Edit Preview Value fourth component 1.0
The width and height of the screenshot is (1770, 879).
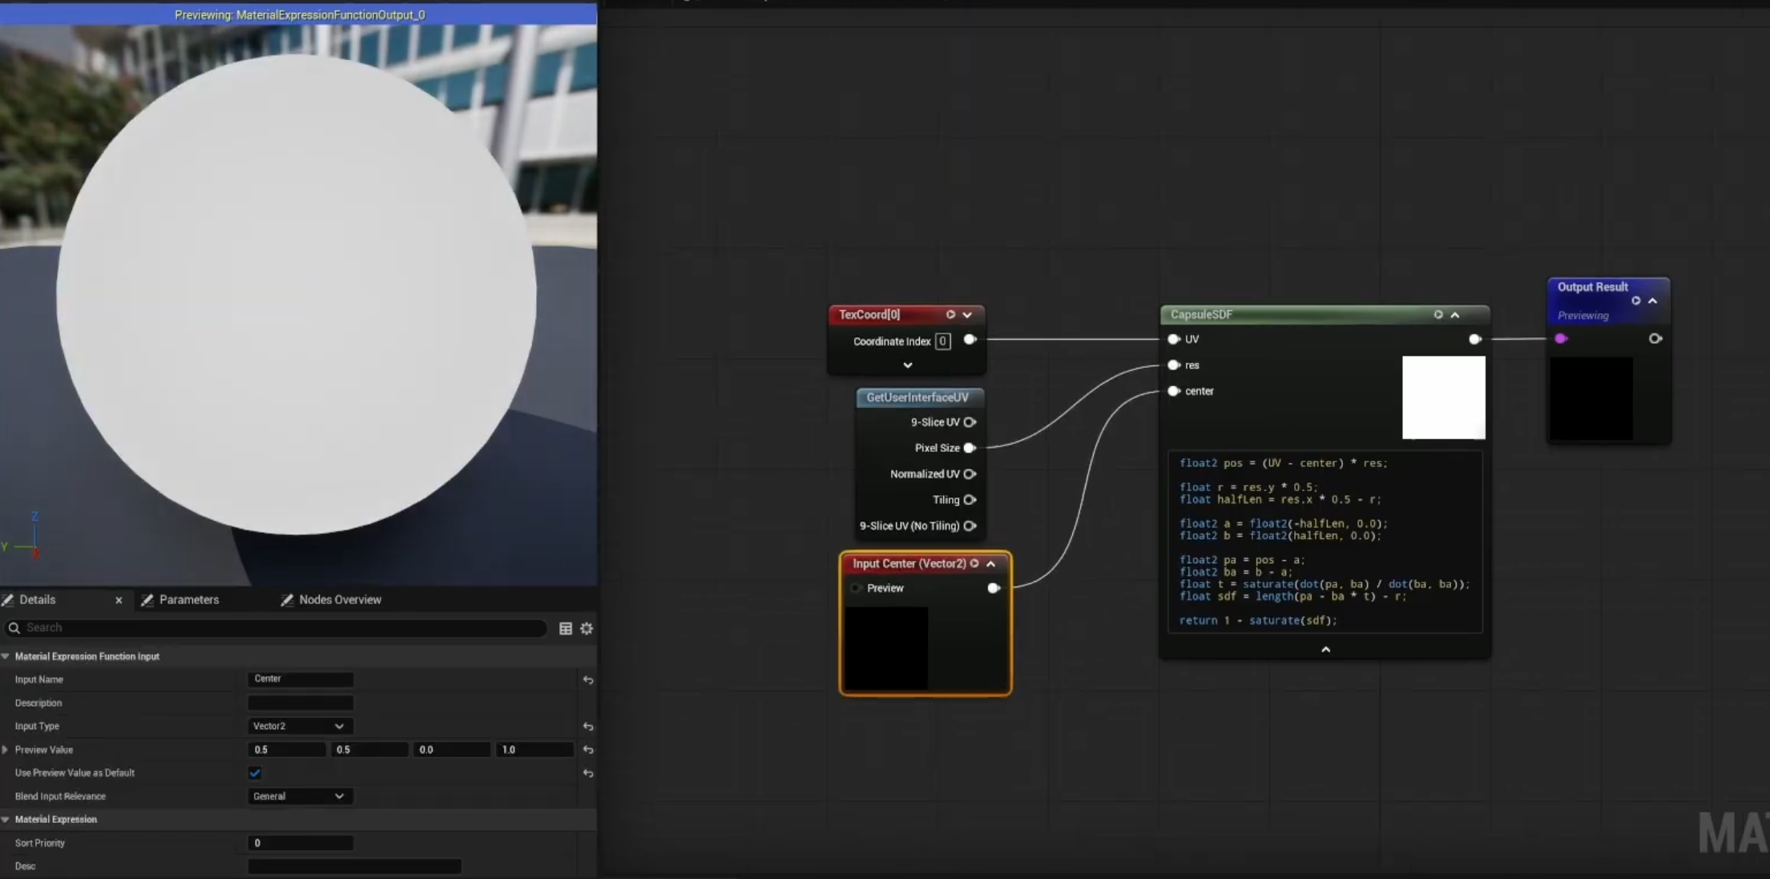534,750
